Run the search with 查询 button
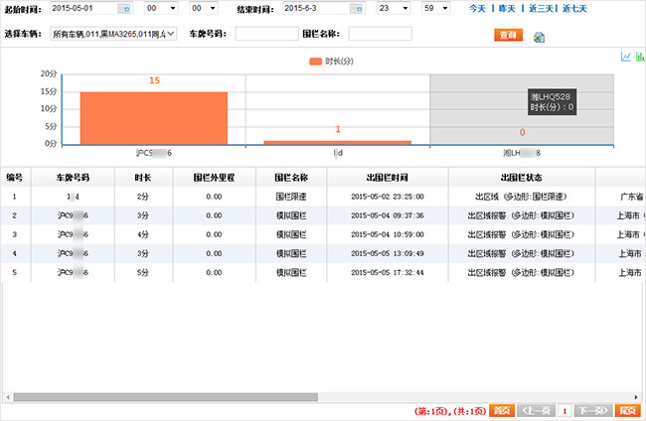The width and height of the screenshot is (646, 421). click(x=509, y=35)
